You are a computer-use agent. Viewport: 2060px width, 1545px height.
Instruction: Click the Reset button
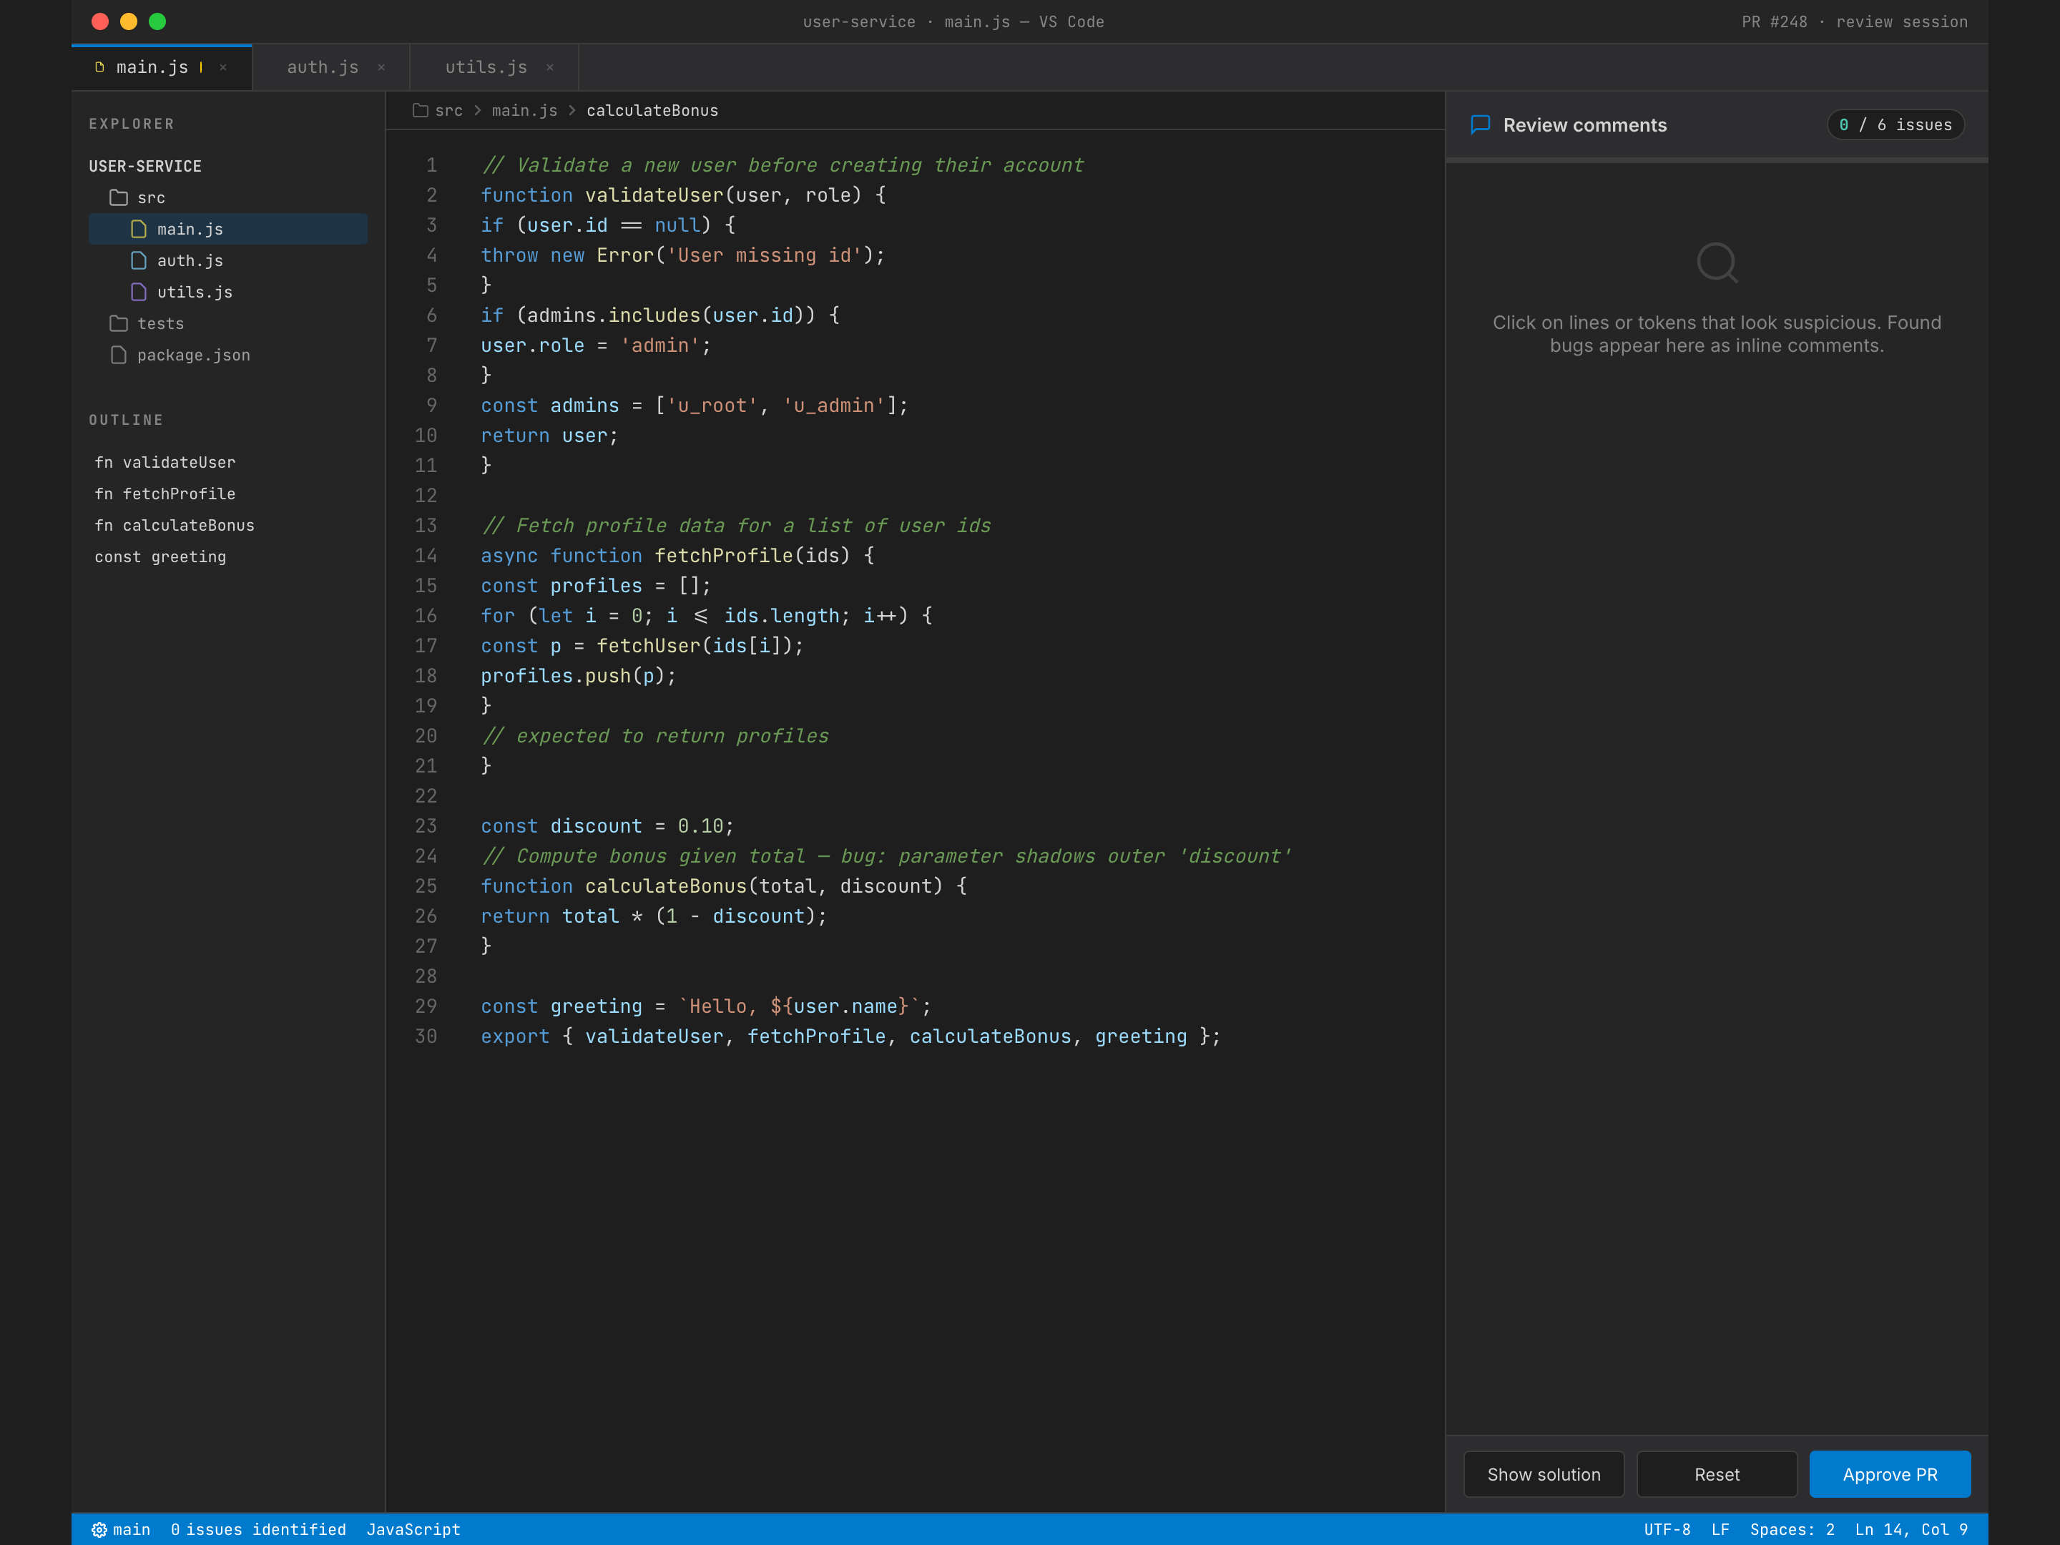point(1717,1474)
